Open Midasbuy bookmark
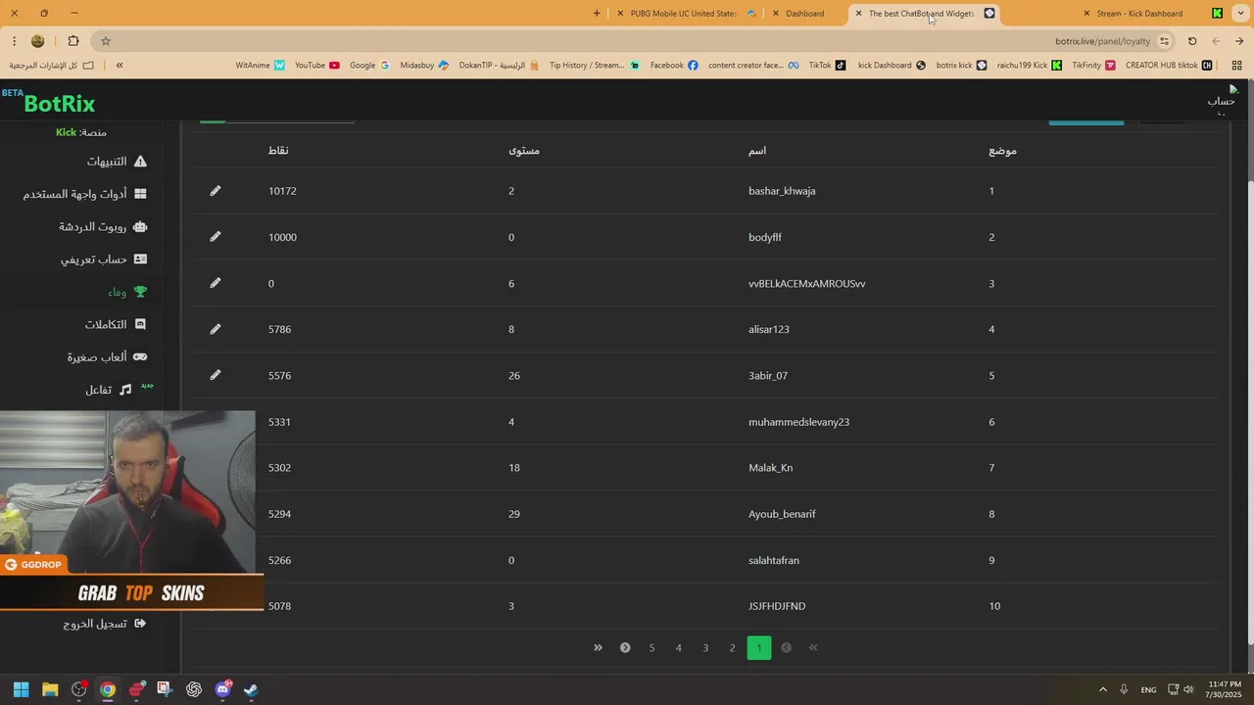 [x=424, y=66]
